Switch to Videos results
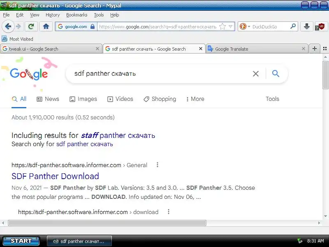Screen dimensions: 329x247 (120, 99)
